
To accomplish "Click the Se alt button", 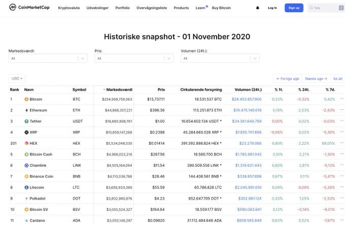I will [x=338, y=79].
